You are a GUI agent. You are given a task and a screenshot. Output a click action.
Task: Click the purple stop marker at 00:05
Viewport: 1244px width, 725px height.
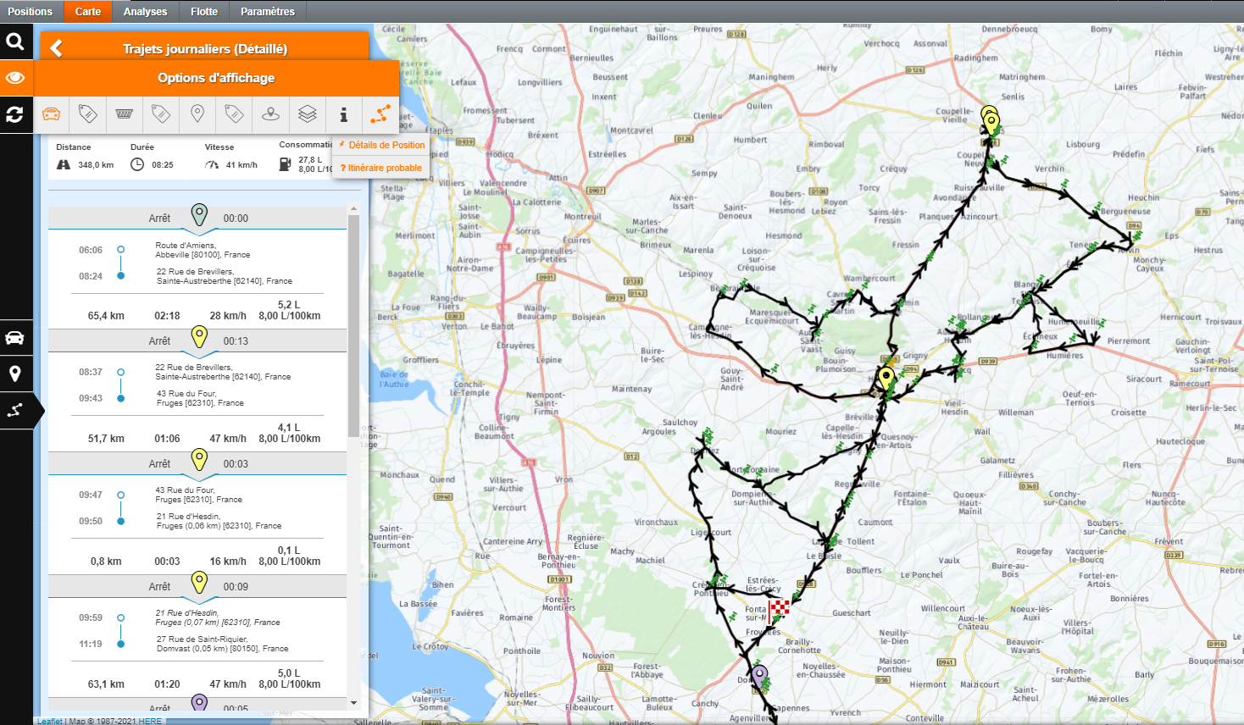(x=198, y=702)
